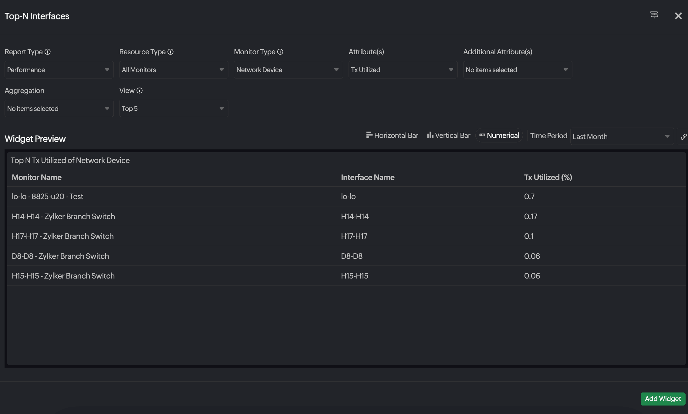Click the link icon beside Time Period

[x=683, y=137]
